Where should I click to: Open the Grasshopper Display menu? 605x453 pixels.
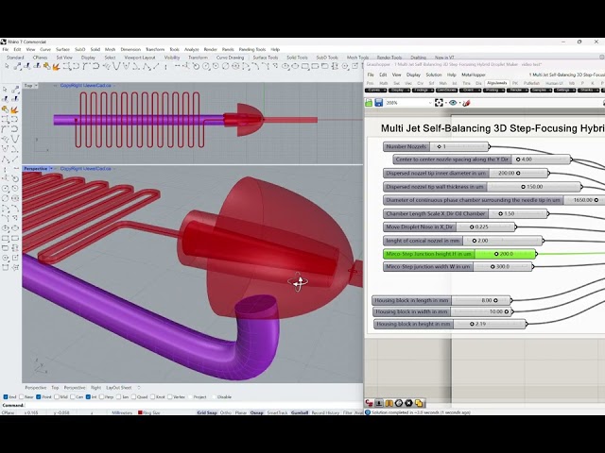pos(413,75)
